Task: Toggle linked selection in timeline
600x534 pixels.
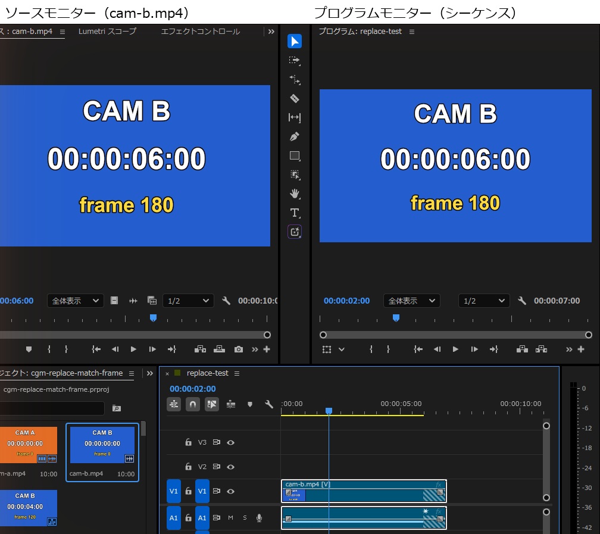Action: (x=212, y=404)
